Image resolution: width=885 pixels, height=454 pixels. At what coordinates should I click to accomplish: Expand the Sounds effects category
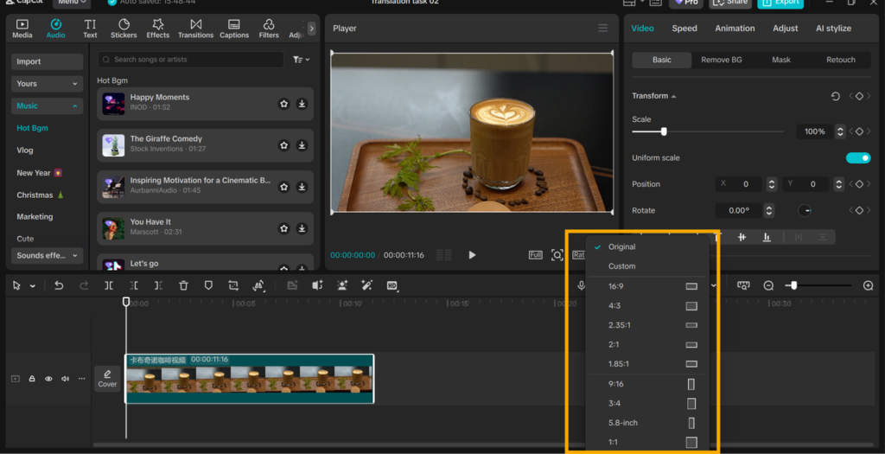pos(48,256)
